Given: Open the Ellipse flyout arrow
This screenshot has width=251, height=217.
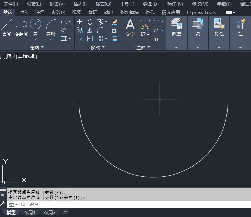Looking at the screenshot, I should pyautogui.click(x=70, y=30).
